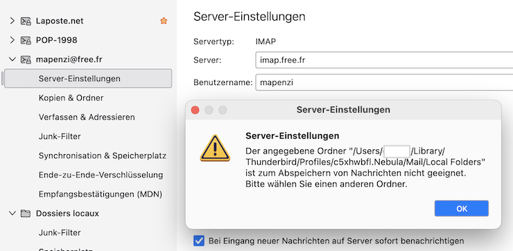This screenshot has height=251, width=513.
Task: Click the Server field imap.free.fr
Action: pyautogui.click(x=384, y=60)
